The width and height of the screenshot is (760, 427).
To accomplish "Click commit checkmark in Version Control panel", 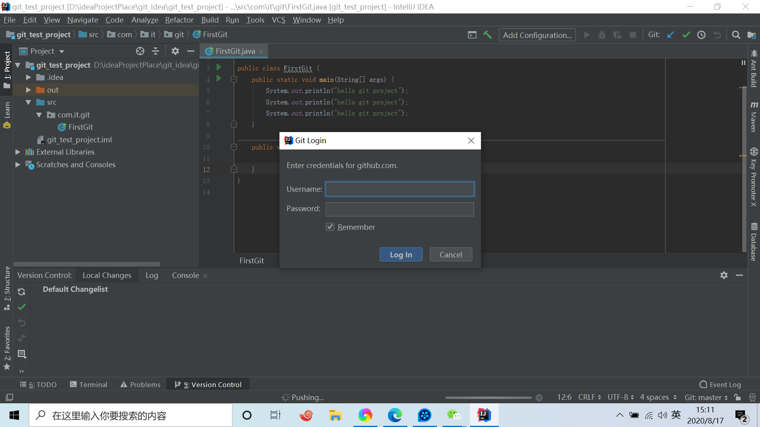I will point(22,307).
